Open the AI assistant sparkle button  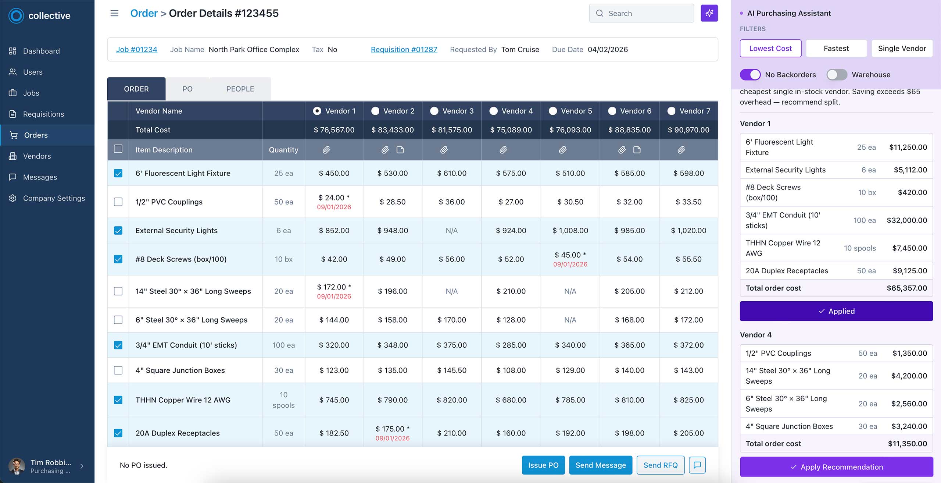709,13
